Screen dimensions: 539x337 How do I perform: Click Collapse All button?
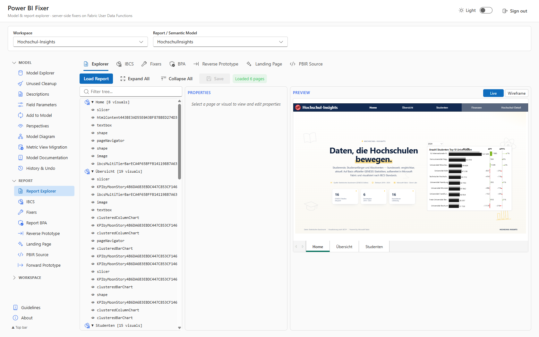tap(177, 79)
